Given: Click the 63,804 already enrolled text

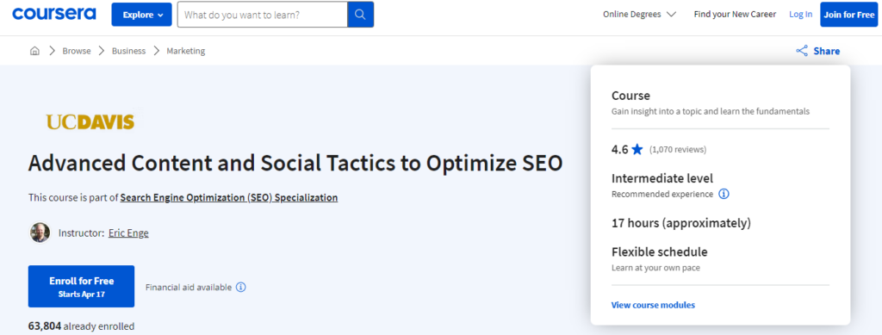Looking at the screenshot, I should coord(82,326).
